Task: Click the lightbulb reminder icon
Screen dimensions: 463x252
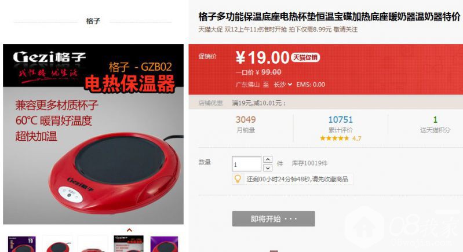Action: click(238, 179)
